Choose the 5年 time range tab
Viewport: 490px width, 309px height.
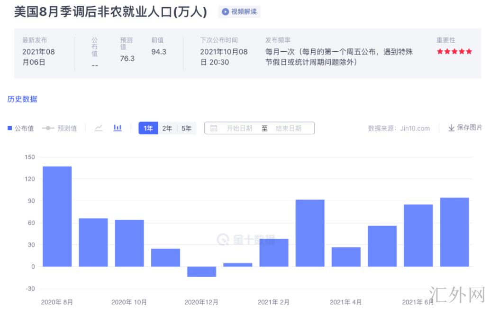[187, 128]
